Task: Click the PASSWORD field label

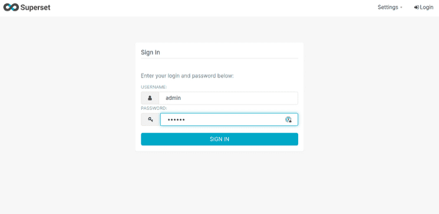Action: point(154,108)
